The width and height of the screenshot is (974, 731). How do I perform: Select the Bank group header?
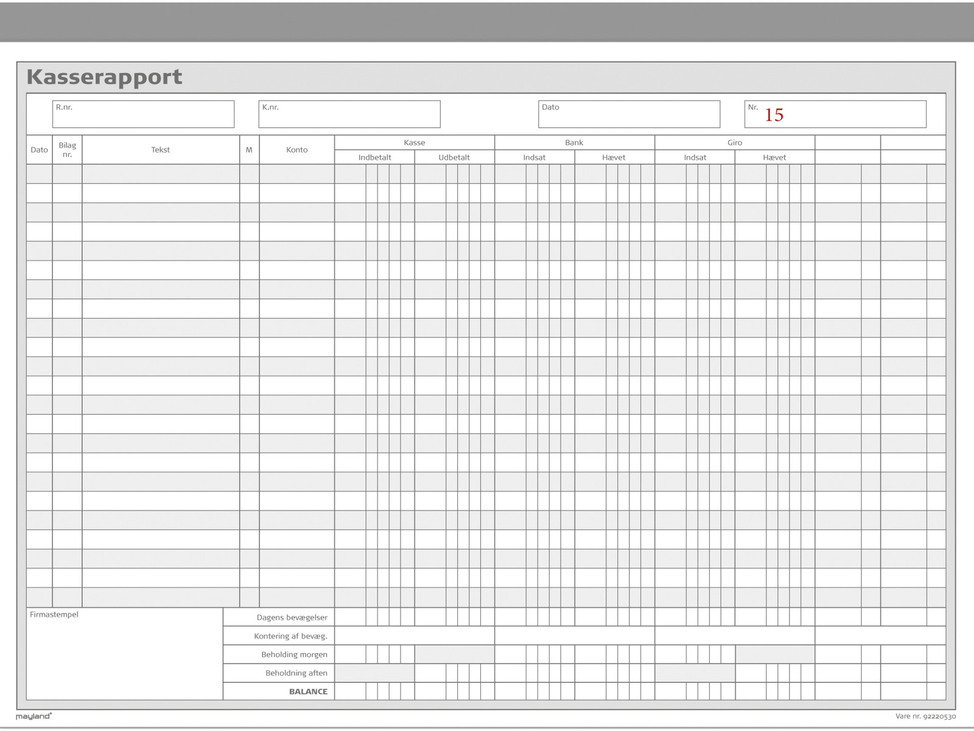click(574, 143)
